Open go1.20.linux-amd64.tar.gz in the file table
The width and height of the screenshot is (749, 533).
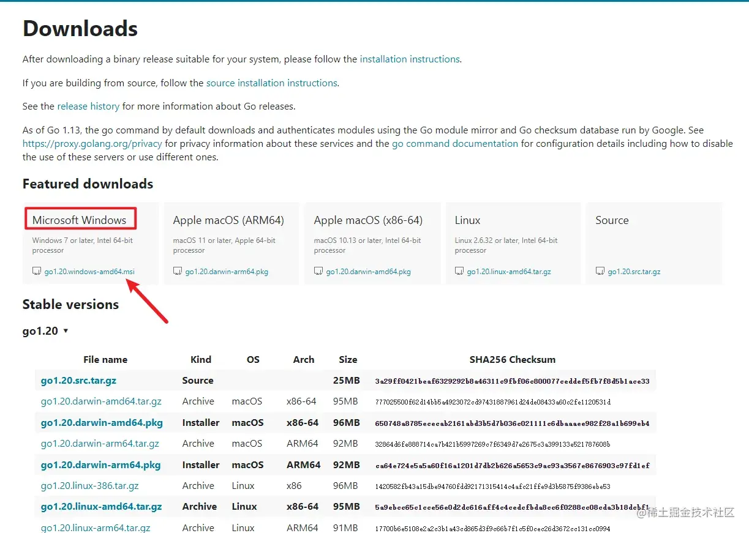point(102,507)
